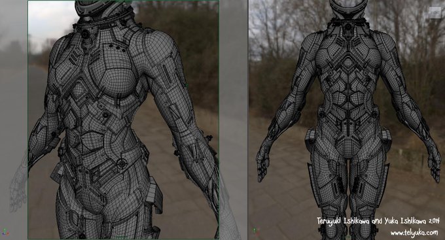Click the axis gizmo in right viewport

point(256,230)
